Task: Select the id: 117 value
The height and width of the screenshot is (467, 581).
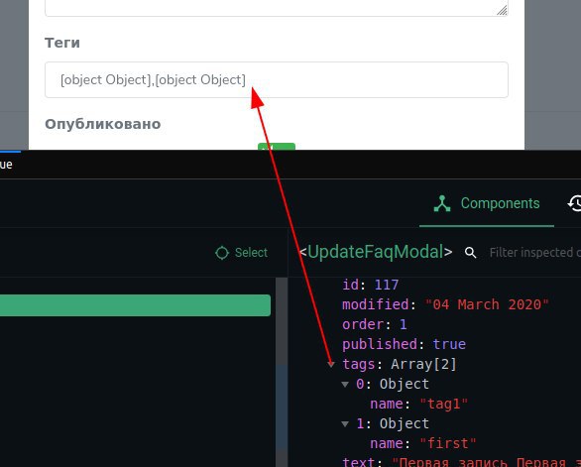Action: tap(387, 285)
